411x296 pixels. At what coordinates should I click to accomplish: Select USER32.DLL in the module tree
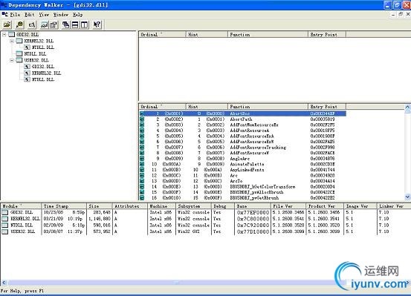36,60
